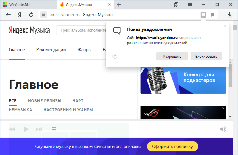This screenshot has height=155, width=238.
Task: Focus the Трек, альбом, исполнитель search field
Action: [81, 30]
